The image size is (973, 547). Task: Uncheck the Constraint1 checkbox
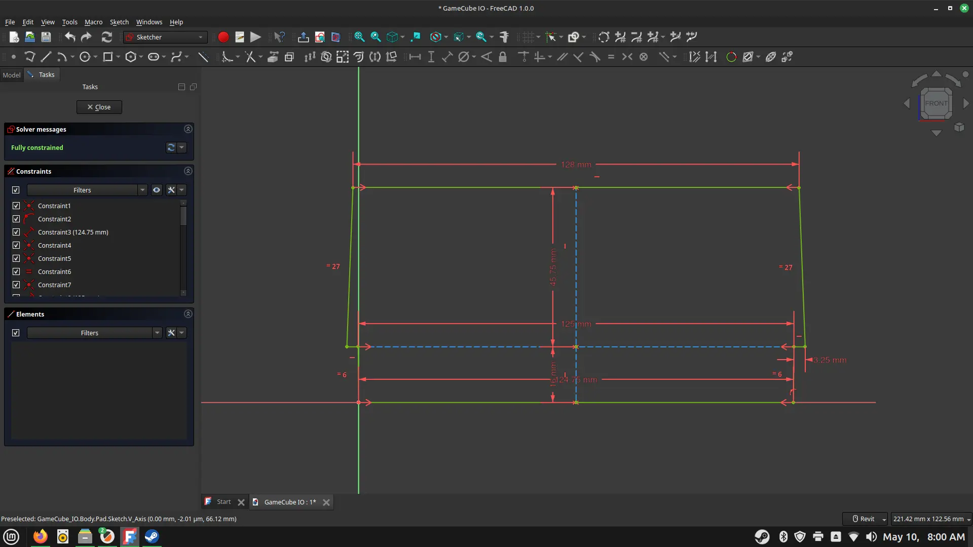16,206
